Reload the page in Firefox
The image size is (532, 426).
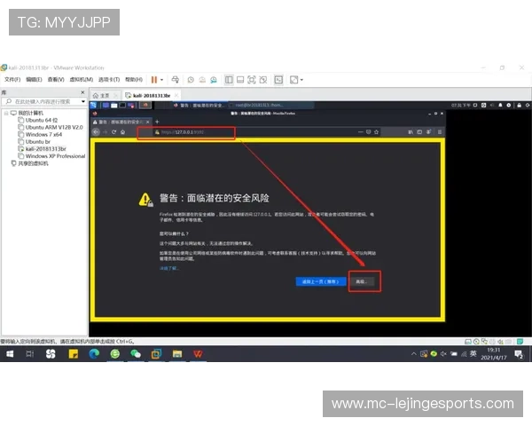click(x=113, y=132)
